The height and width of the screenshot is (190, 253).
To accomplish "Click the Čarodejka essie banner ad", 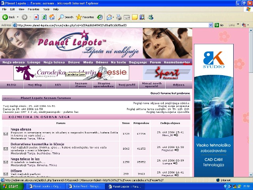I will click(x=71, y=73).
